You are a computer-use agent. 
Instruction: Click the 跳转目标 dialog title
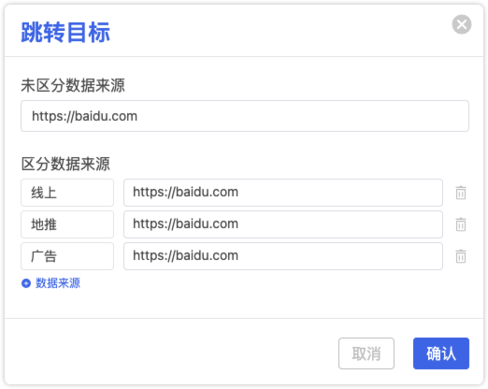pyautogui.click(x=65, y=32)
